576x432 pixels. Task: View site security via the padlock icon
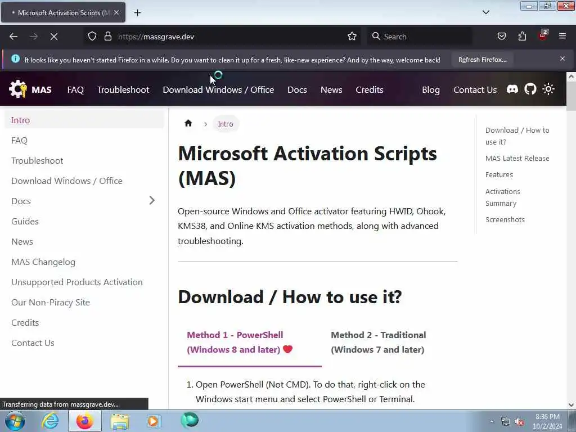pyautogui.click(x=107, y=37)
